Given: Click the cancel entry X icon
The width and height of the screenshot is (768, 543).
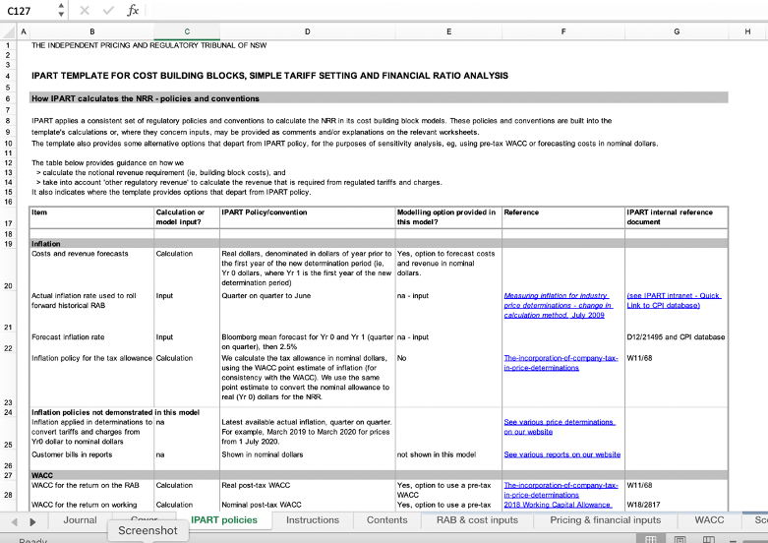Looking at the screenshot, I should 84,11.
